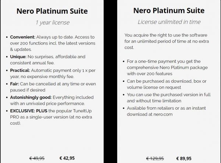Click the struck-through € 129,95 price
This screenshot has height=163, width=221.
pyautogui.click(x=155, y=159)
